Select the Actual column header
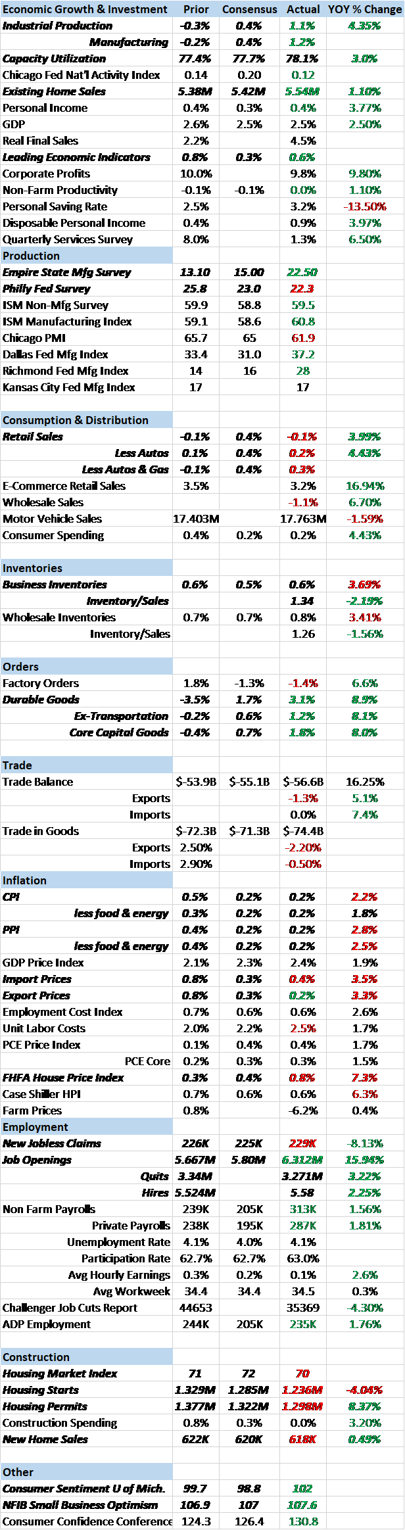Viewport: 405px width, 1530px height. tap(303, 9)
